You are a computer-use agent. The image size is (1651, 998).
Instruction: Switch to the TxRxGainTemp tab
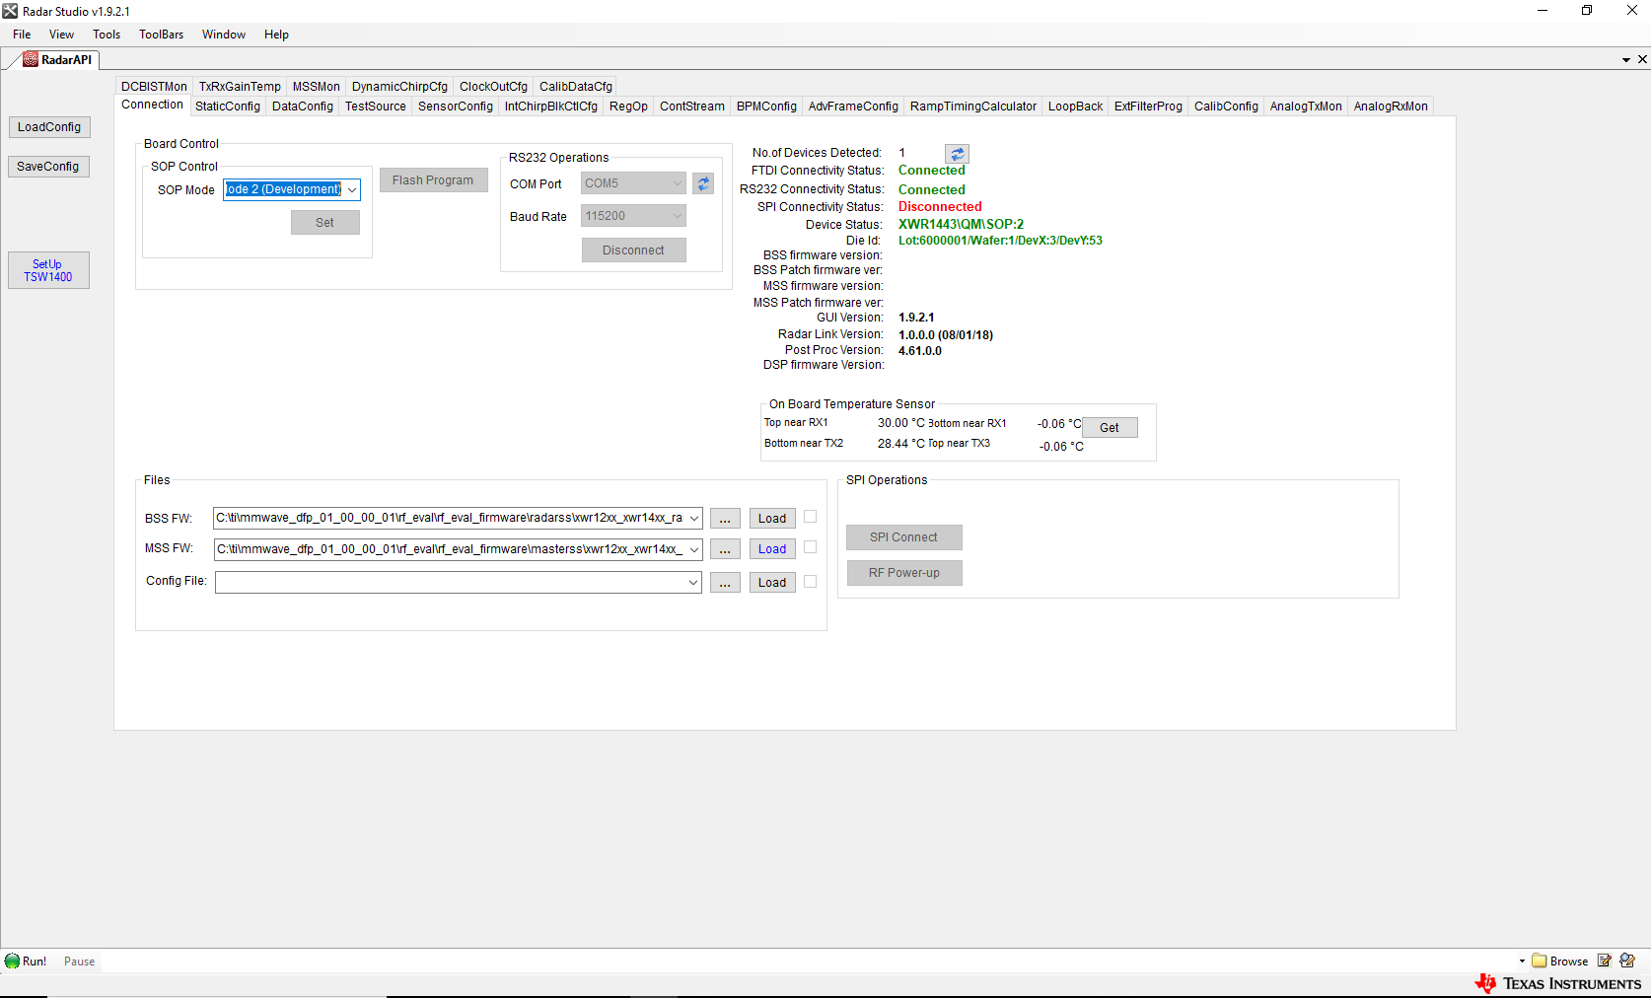[240, 87]
